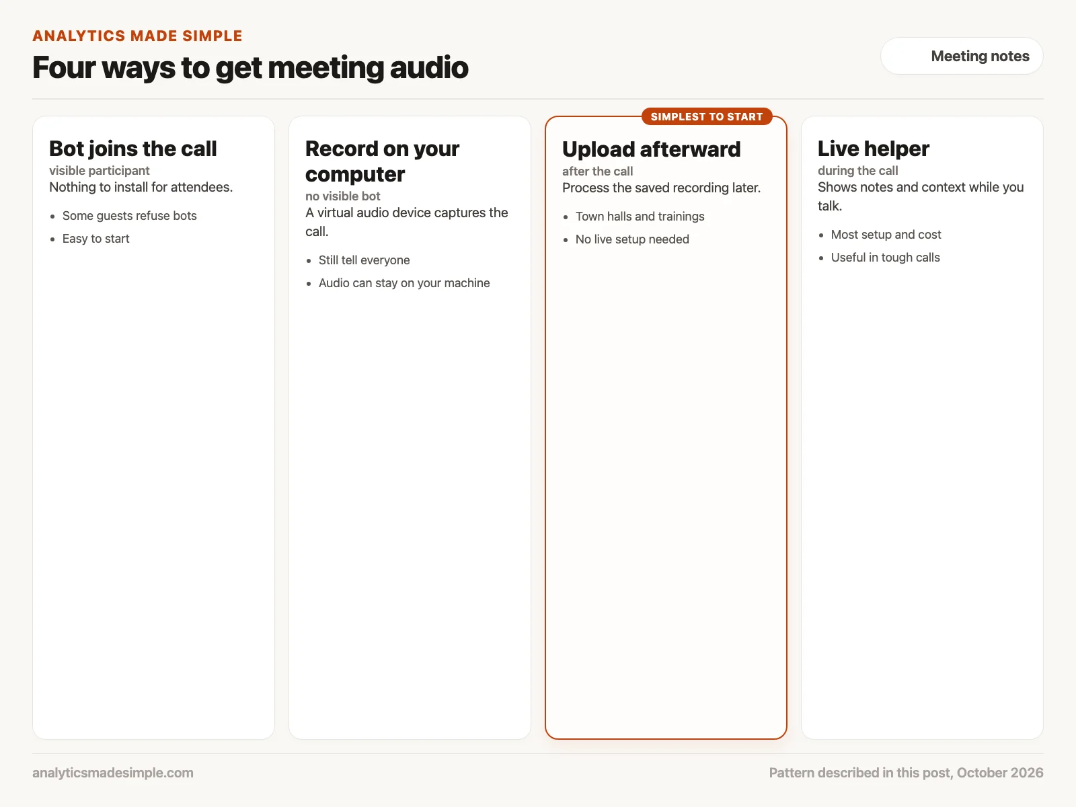Click the Meeting notes pill
This screenshot has height=807, width=1076.
click(x=962, y=56)
